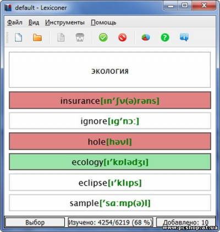
Task: Choose the answer insurance
Action: point(110,100)
